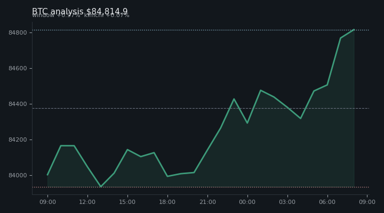Viewport: 384px width, 213px height.
Task: Click the "BTC analysis $84,814.9" title
Action: pyautogui.click(x=80, y=11)
